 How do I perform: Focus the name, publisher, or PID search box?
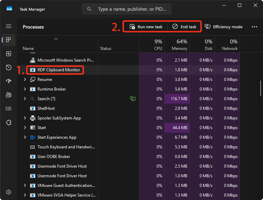pos(127,9)
